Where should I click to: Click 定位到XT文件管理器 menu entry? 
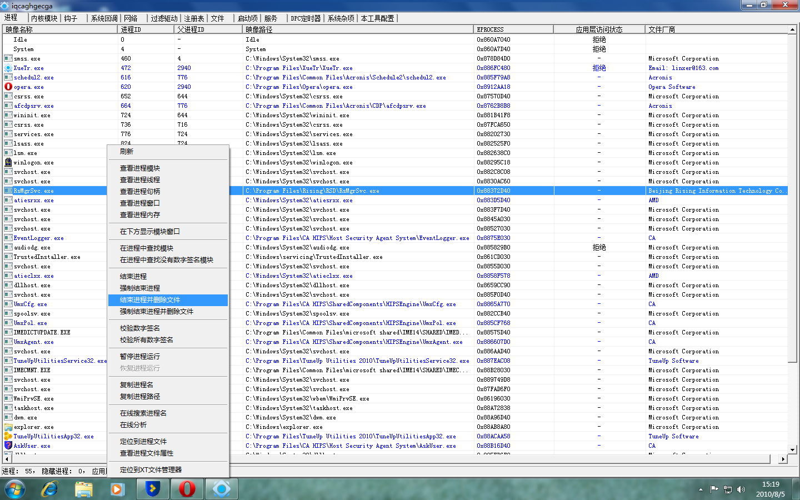168,470
